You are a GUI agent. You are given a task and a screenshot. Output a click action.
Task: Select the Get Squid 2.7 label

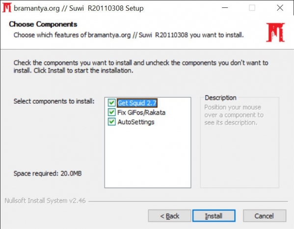point(137,103)
